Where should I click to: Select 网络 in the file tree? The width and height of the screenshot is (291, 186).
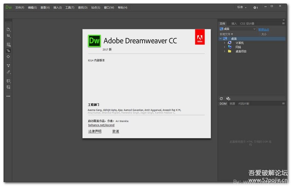pyautogui.click(x=238, y=47)
